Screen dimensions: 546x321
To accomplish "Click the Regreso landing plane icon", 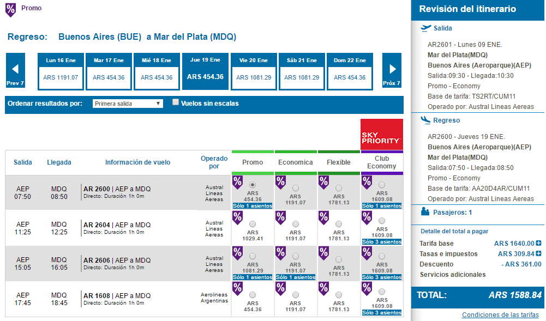I will pyautogui.click(x=425, y=120).
